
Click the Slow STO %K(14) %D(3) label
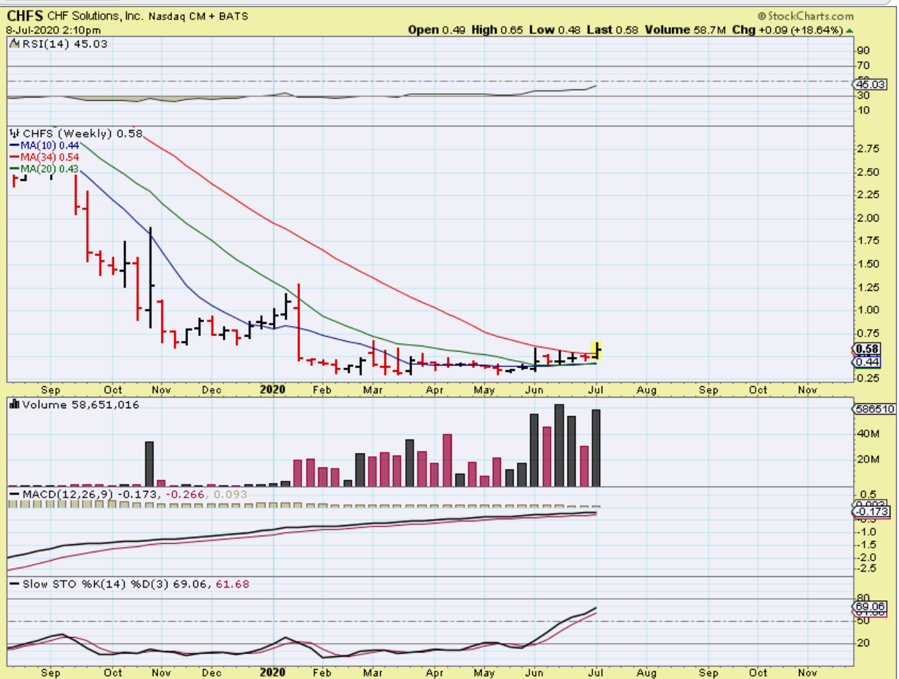coord(96,584)
